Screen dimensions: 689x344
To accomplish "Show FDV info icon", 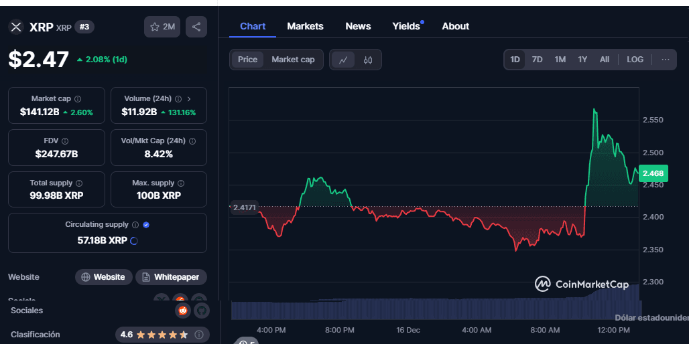I will (65, 141).
